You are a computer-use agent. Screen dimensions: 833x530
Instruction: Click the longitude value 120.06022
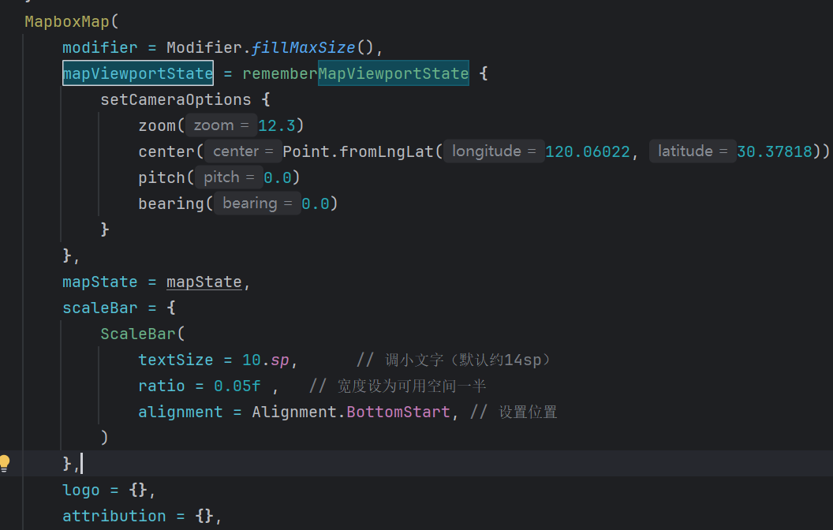click(588, 151)
